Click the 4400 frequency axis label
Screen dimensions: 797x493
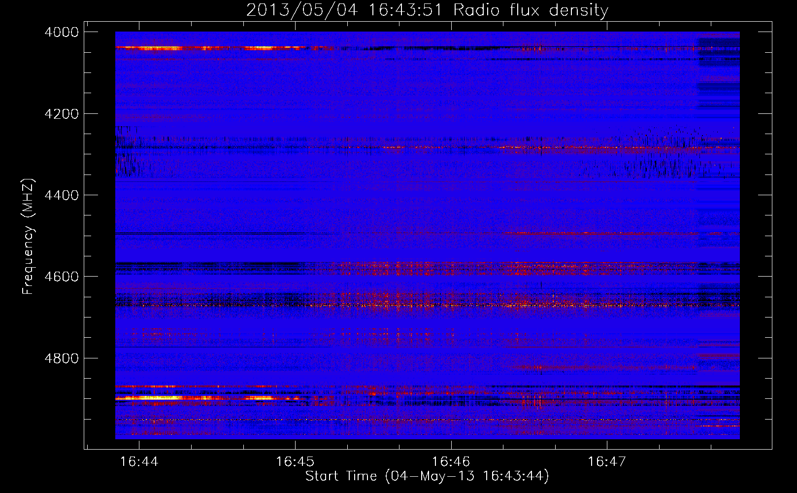click(x=62, y=195)
